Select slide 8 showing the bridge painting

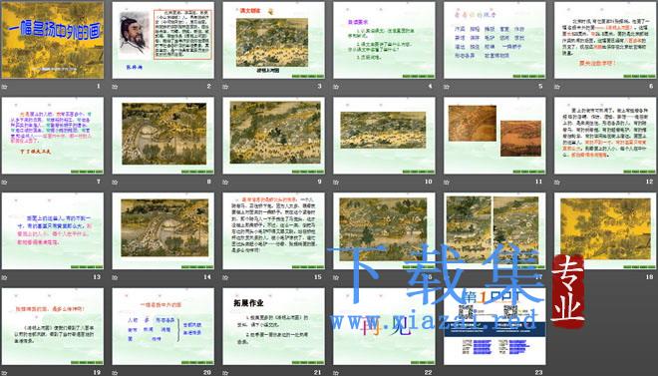click(x=163, y=136)
